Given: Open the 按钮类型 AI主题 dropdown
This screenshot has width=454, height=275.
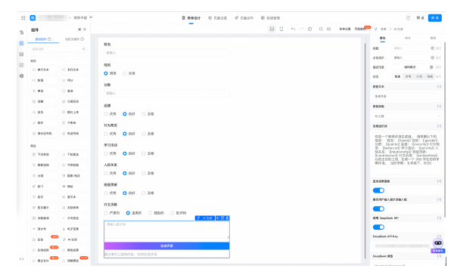Looking at the screenshot, I should (x=407, y=116).
